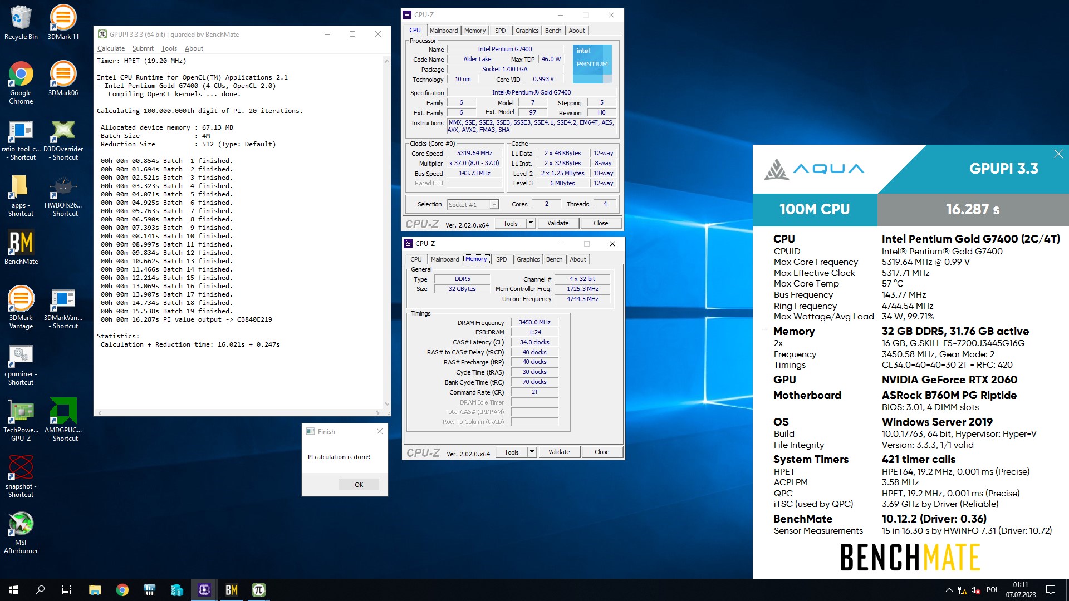Select ratio_tool shortcut on desktop
The image size is (1069, 601).
click(x=21, y=140)
